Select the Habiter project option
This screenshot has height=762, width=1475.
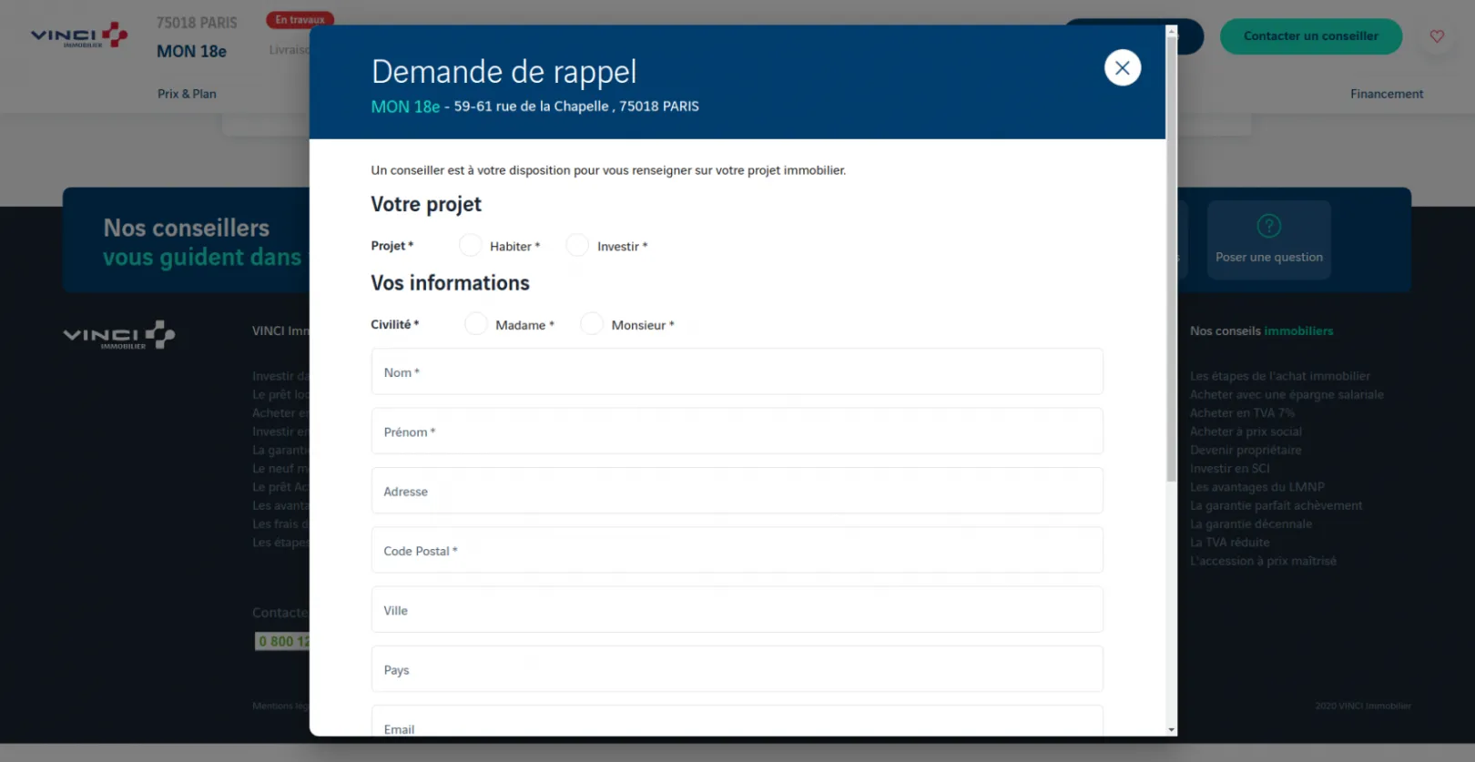tap(471, 245)
